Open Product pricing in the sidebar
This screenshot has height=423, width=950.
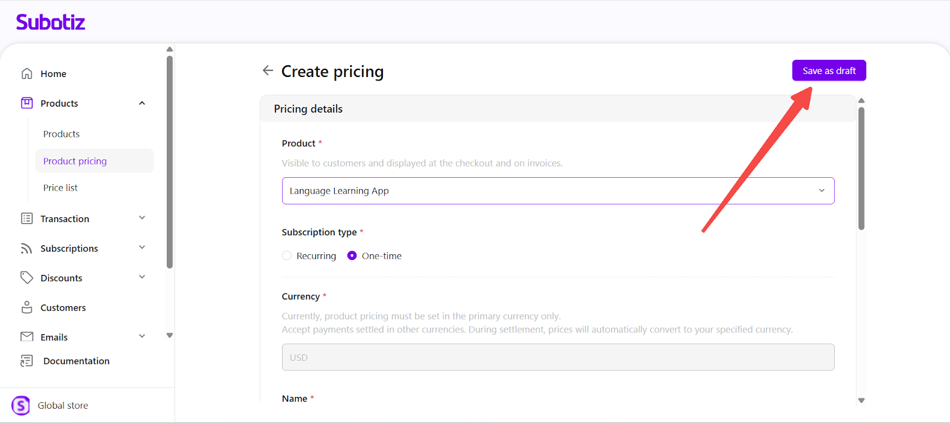[75, 161]
